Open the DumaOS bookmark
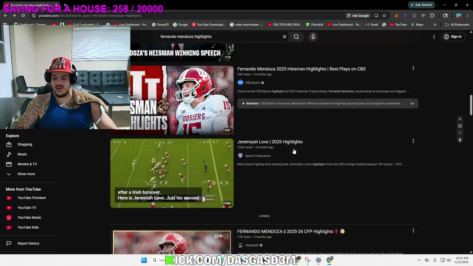The image size is (473, 266). point(160,25)
